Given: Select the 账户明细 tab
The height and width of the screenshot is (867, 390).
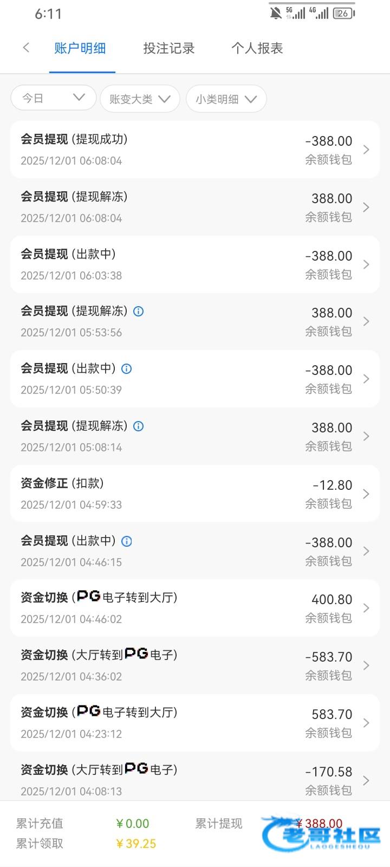Looking at the screenshot, I should coord(80,48).
